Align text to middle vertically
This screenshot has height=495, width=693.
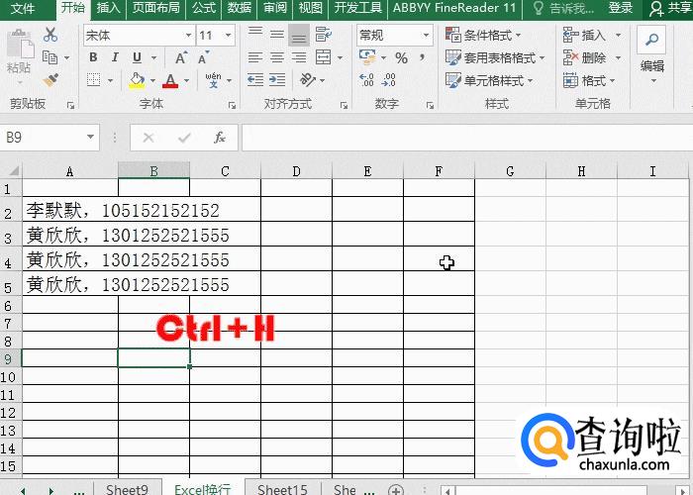coord(277,34)
